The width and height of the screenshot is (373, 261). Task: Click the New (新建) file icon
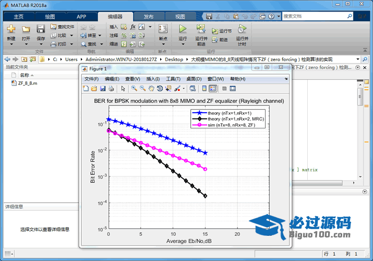(11, 29)
